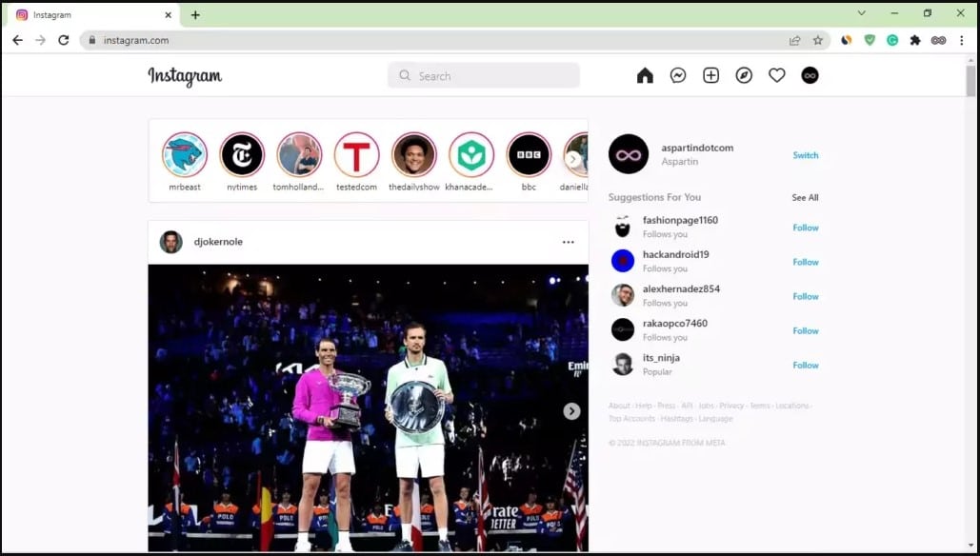Open the Explore compass icon
Viewport: 980px width, 556px height.
click(x=744, y=76)
